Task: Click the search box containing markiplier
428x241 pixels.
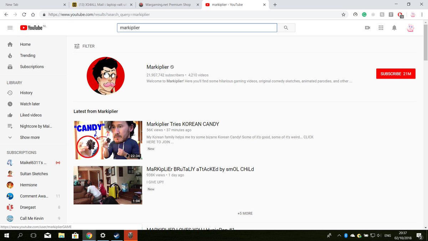Action: [197, 28]
